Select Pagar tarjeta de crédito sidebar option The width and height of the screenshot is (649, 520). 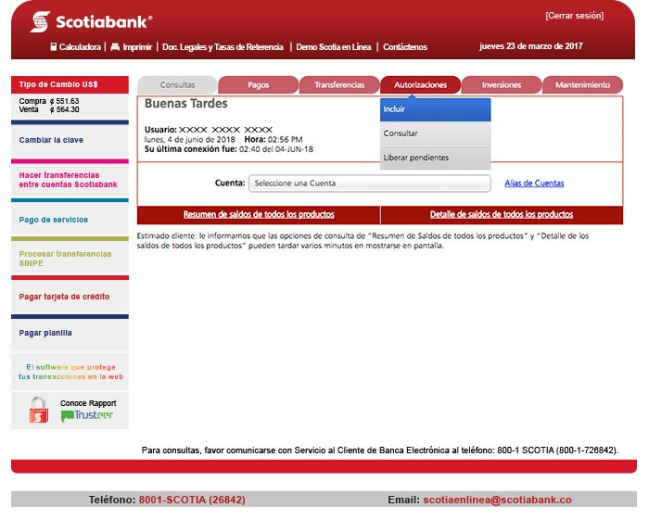point(64,298)
